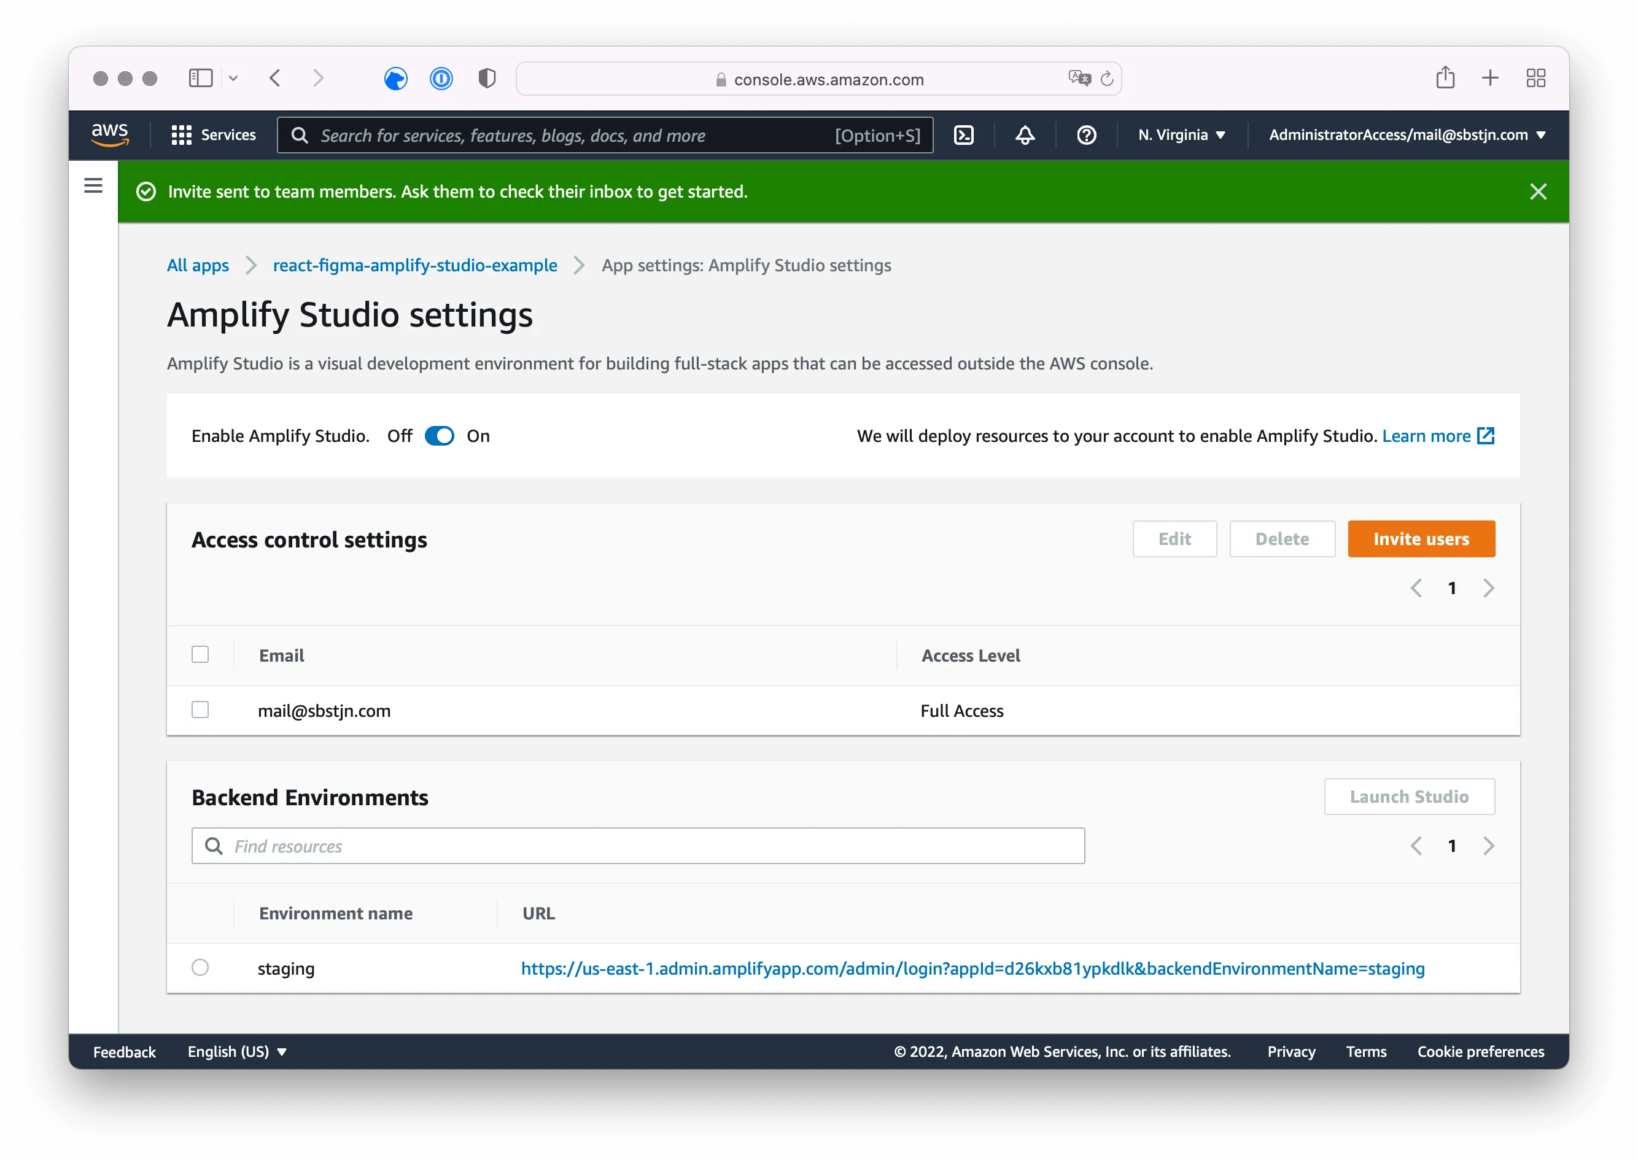
Task: Open the staging environment admin URL
Action: pyautogui.click(x=972, y=969)
